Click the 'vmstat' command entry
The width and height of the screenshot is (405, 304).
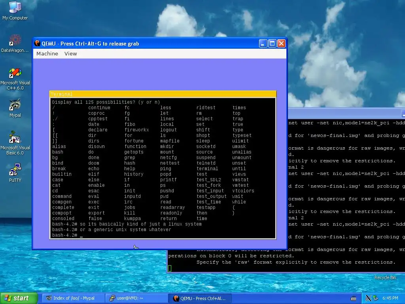240,180
